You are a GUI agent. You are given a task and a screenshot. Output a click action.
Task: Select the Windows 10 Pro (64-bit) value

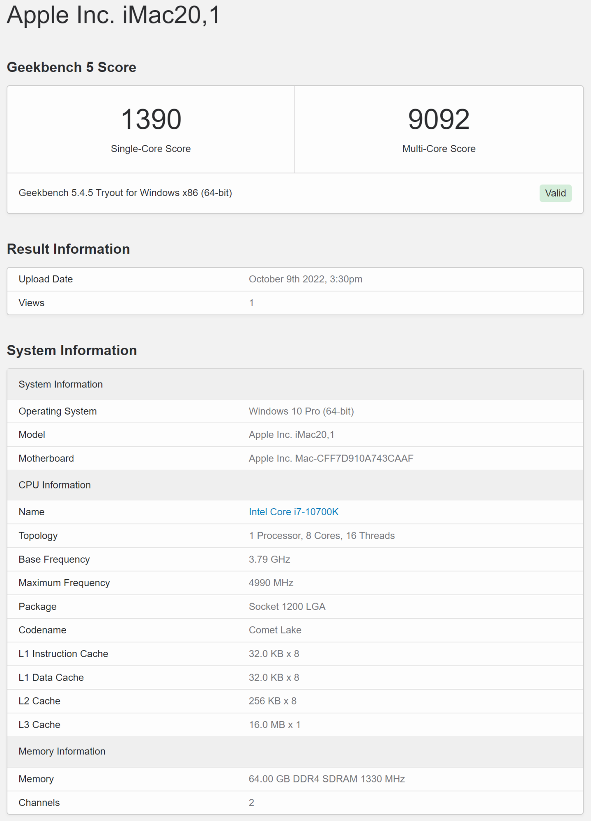pos(301,411)
